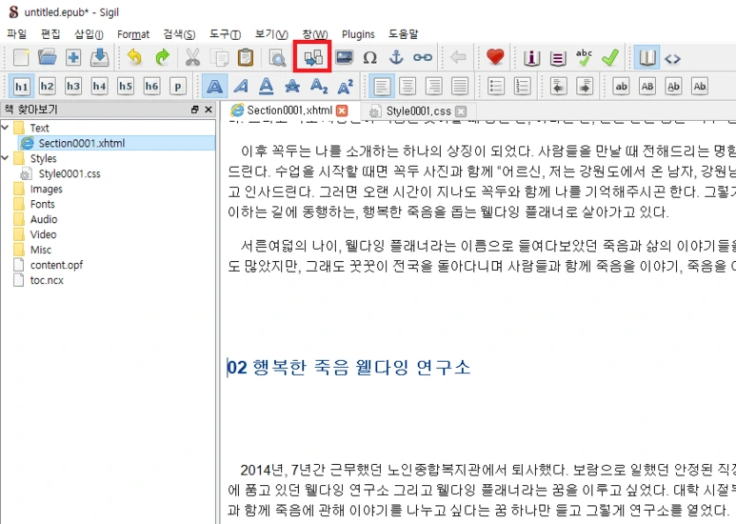Toggle strikethrough formatting

tap(292, 86)
